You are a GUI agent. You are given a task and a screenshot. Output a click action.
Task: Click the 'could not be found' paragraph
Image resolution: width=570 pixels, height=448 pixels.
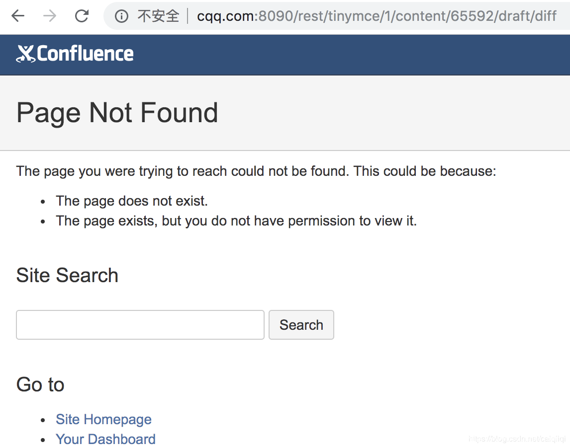pyautogui.click(x=256, y=171)
